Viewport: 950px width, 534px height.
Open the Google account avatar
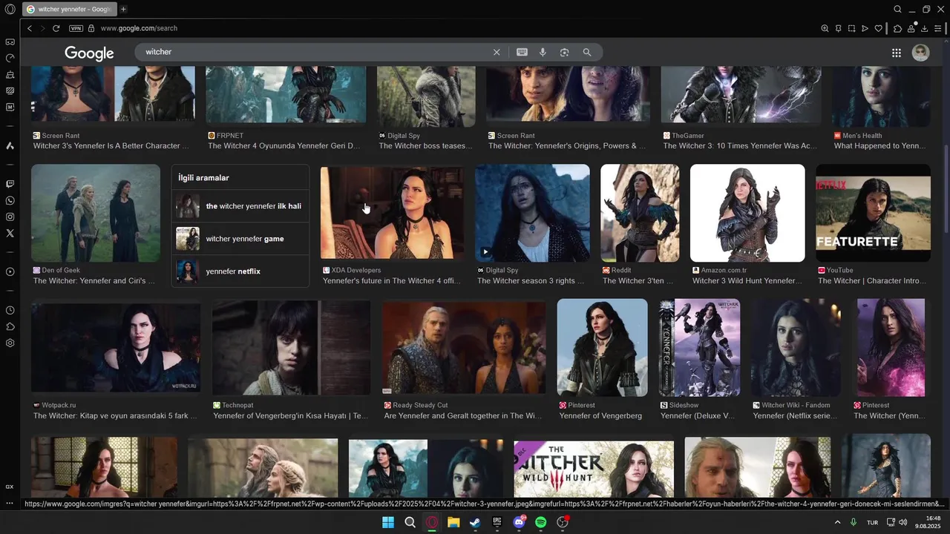(x=920, y=52)
